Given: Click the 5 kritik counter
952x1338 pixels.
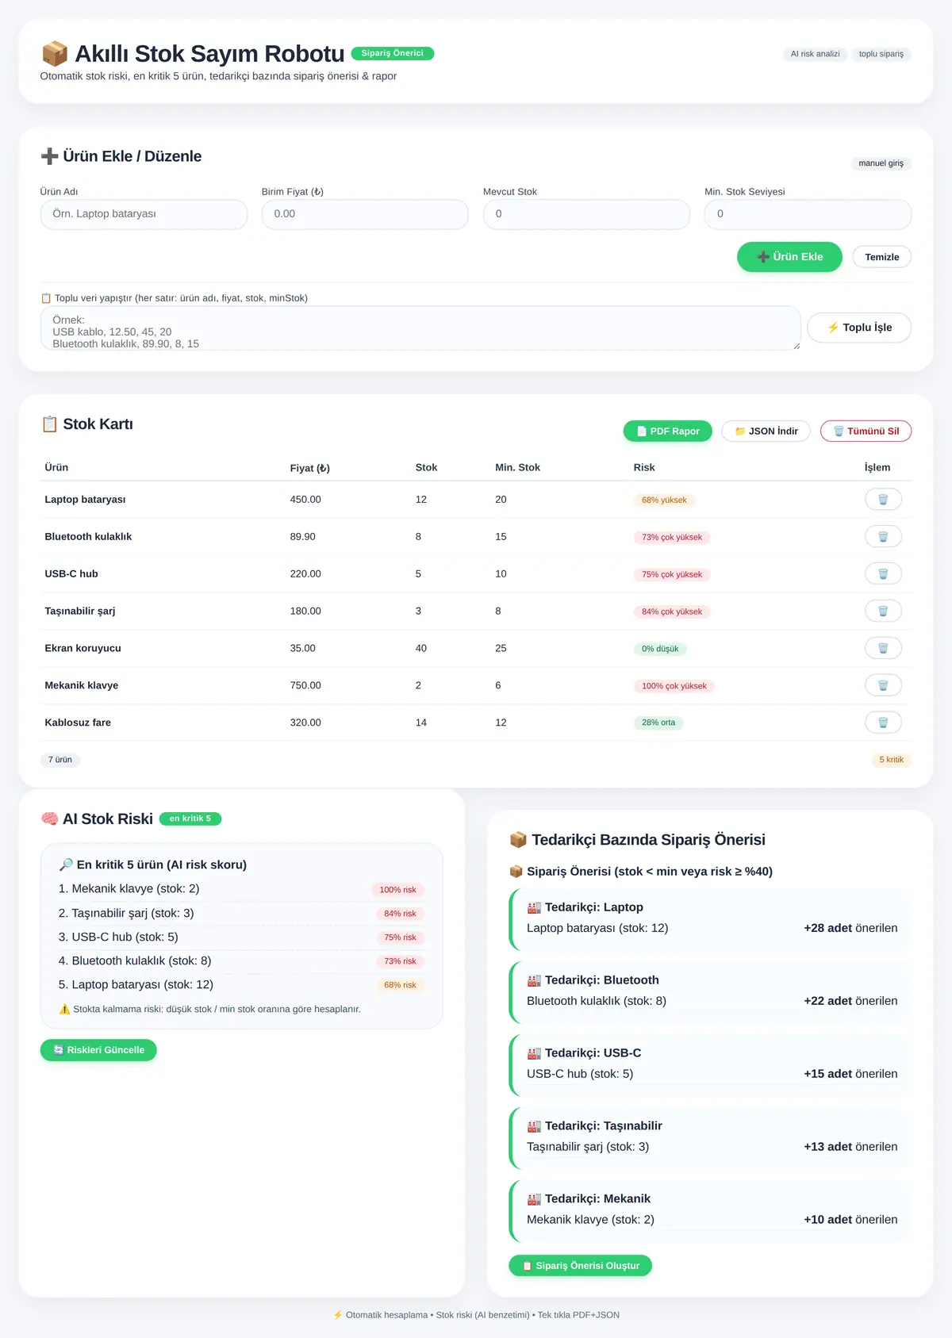Looking at the screenshot, I should [891, 760].
